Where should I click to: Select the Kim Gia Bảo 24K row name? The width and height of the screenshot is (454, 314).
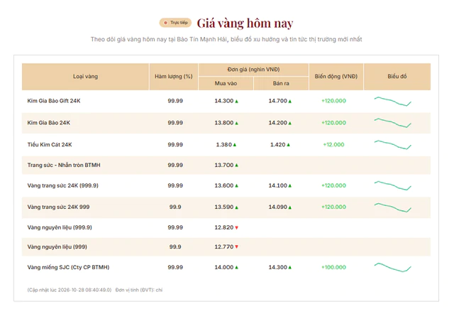click(x=49, y=123)
